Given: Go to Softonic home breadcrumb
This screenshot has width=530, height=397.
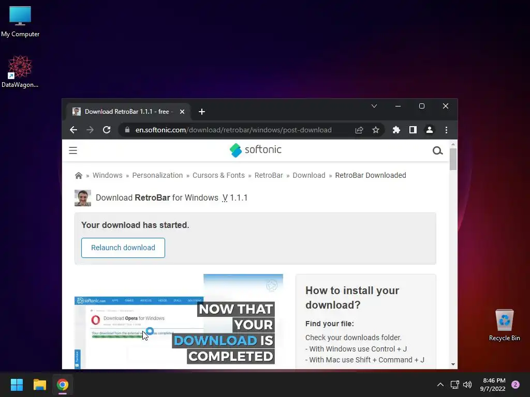Looking at the screenshot, I should pos(79,176).
